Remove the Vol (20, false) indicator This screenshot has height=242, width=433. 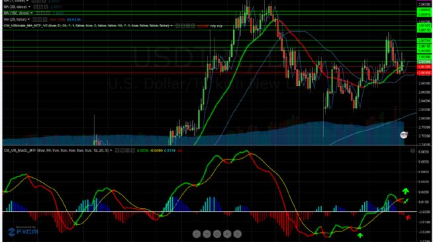click(46, 19)
